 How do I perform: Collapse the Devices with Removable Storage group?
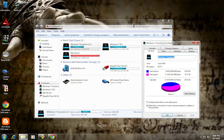pyautogui.click(x=62, y=62)
